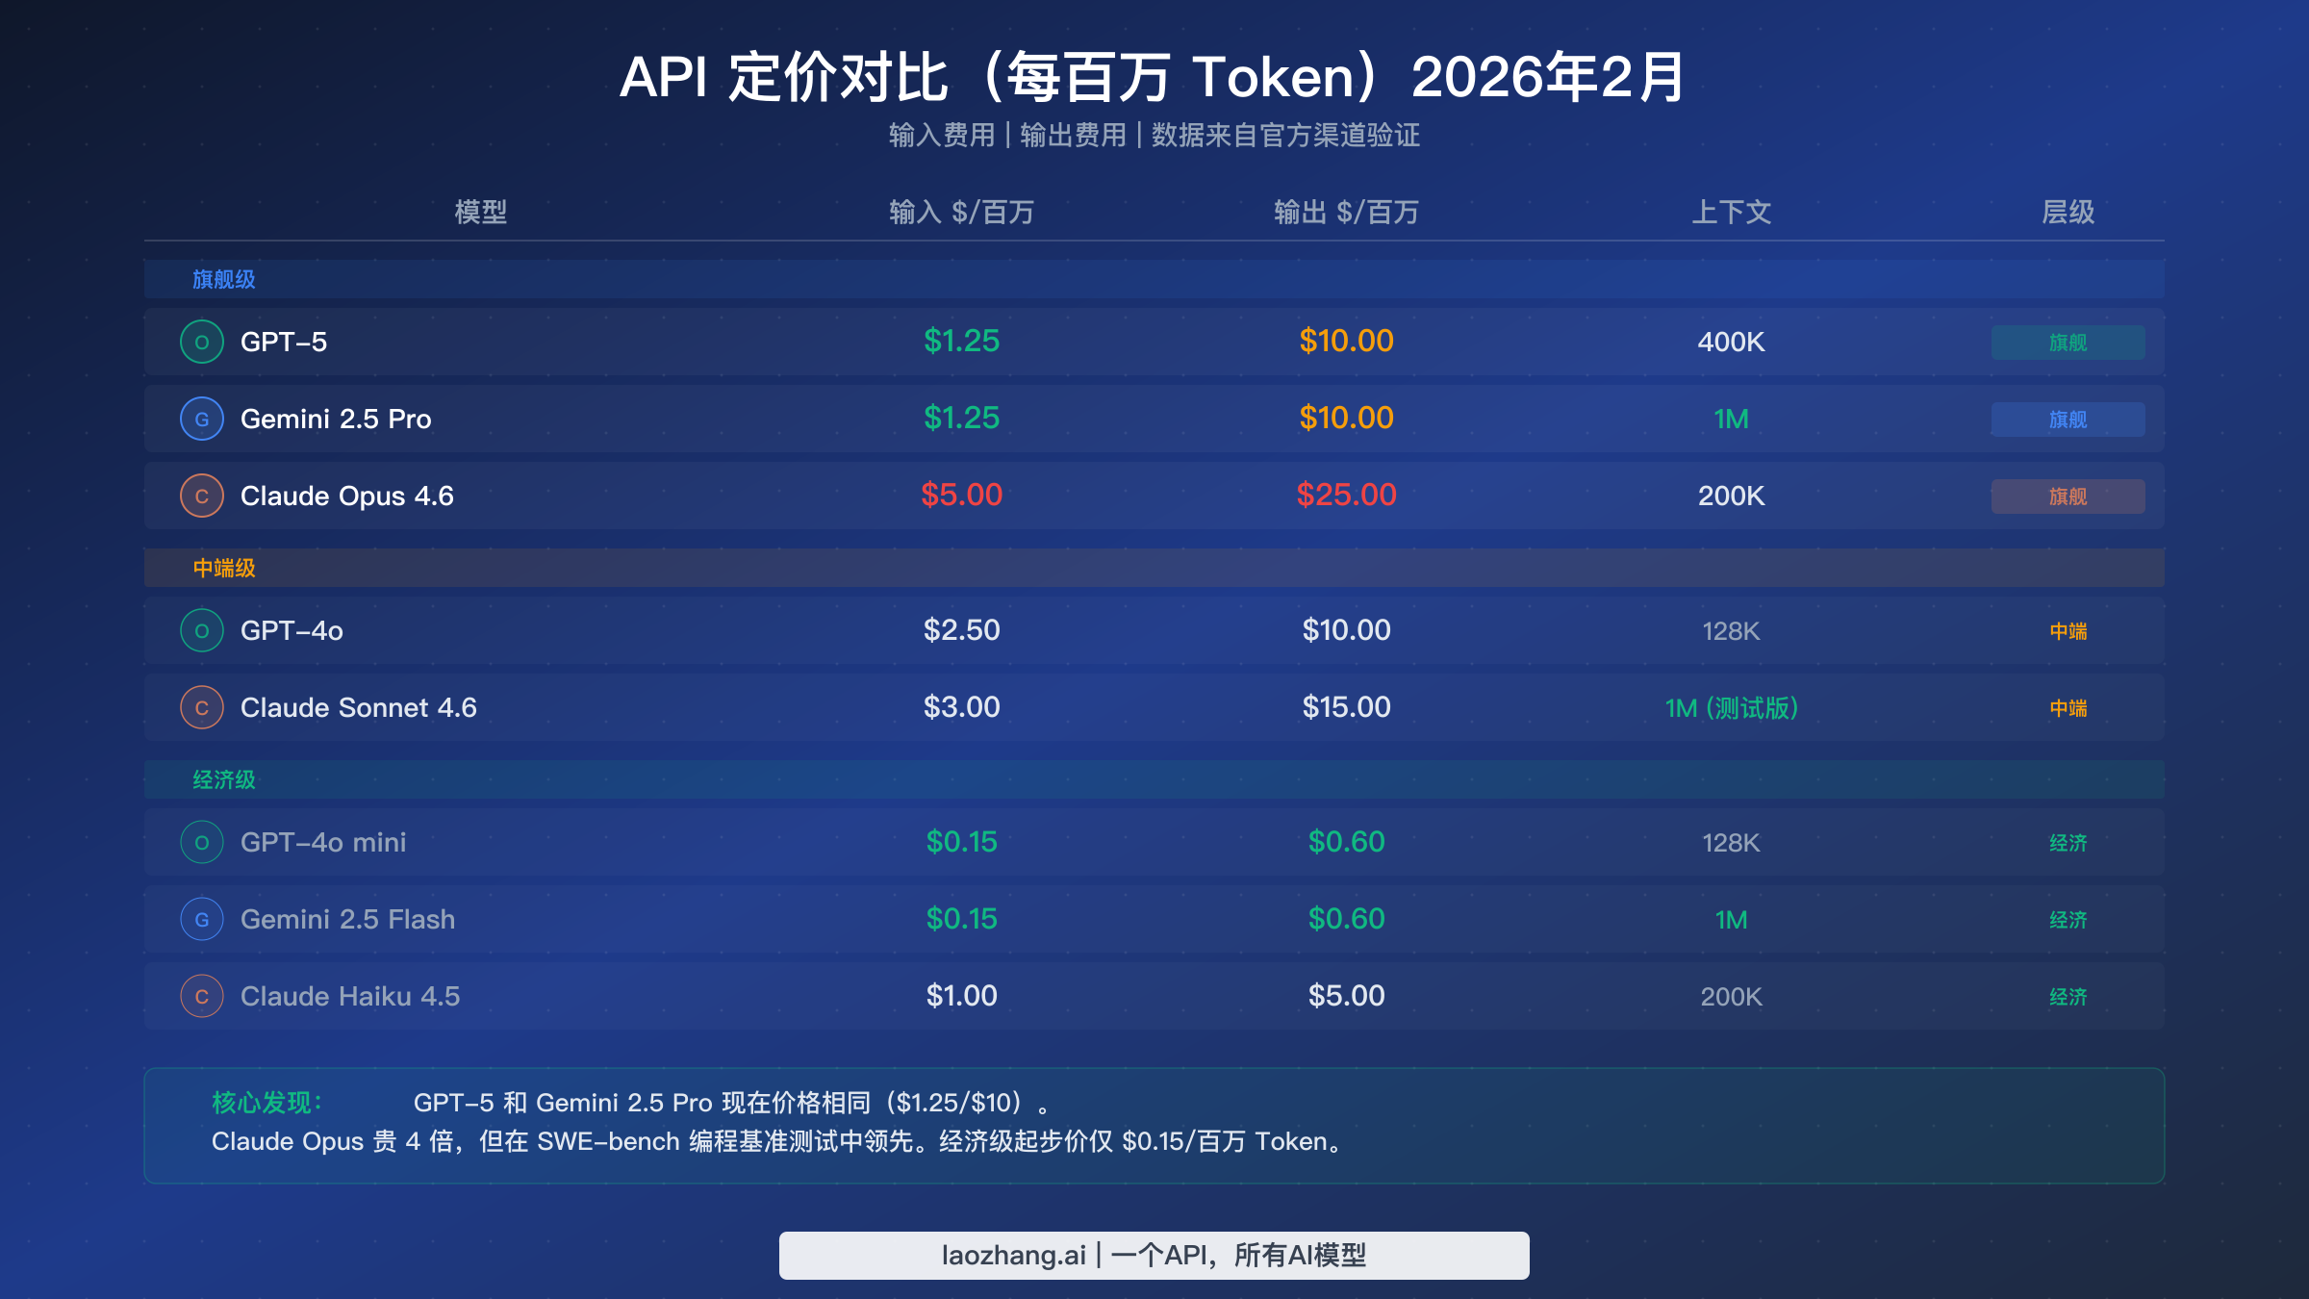Viewport: 2309px width, 1299px height.
Task: Click the red $25.00 price of Claude Opus
Action: [x=1347, y=496]
